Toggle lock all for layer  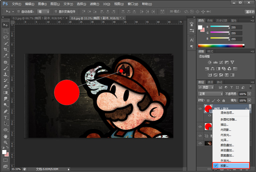tap(224, 101)
